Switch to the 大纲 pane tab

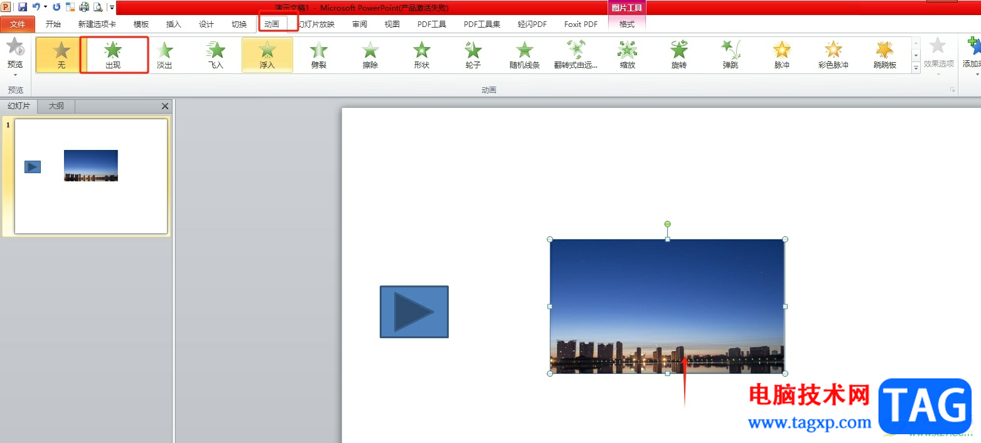tap(56, 106)
